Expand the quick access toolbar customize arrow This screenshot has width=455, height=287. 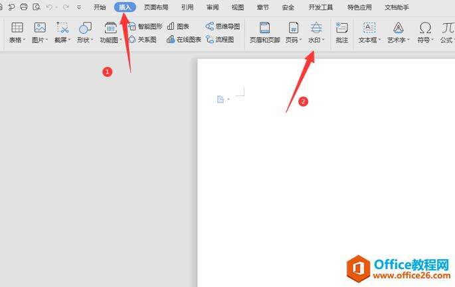click(79, 7)
